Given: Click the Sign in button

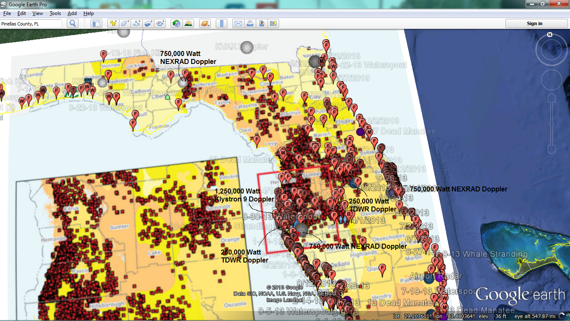Looking at the screenshot, I should click(534, 23).
